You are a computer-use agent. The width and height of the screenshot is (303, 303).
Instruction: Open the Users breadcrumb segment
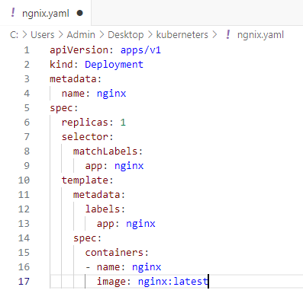tap(43, 34)
